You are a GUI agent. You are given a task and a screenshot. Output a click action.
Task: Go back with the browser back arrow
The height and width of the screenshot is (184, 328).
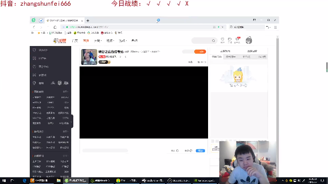point(34,27)
